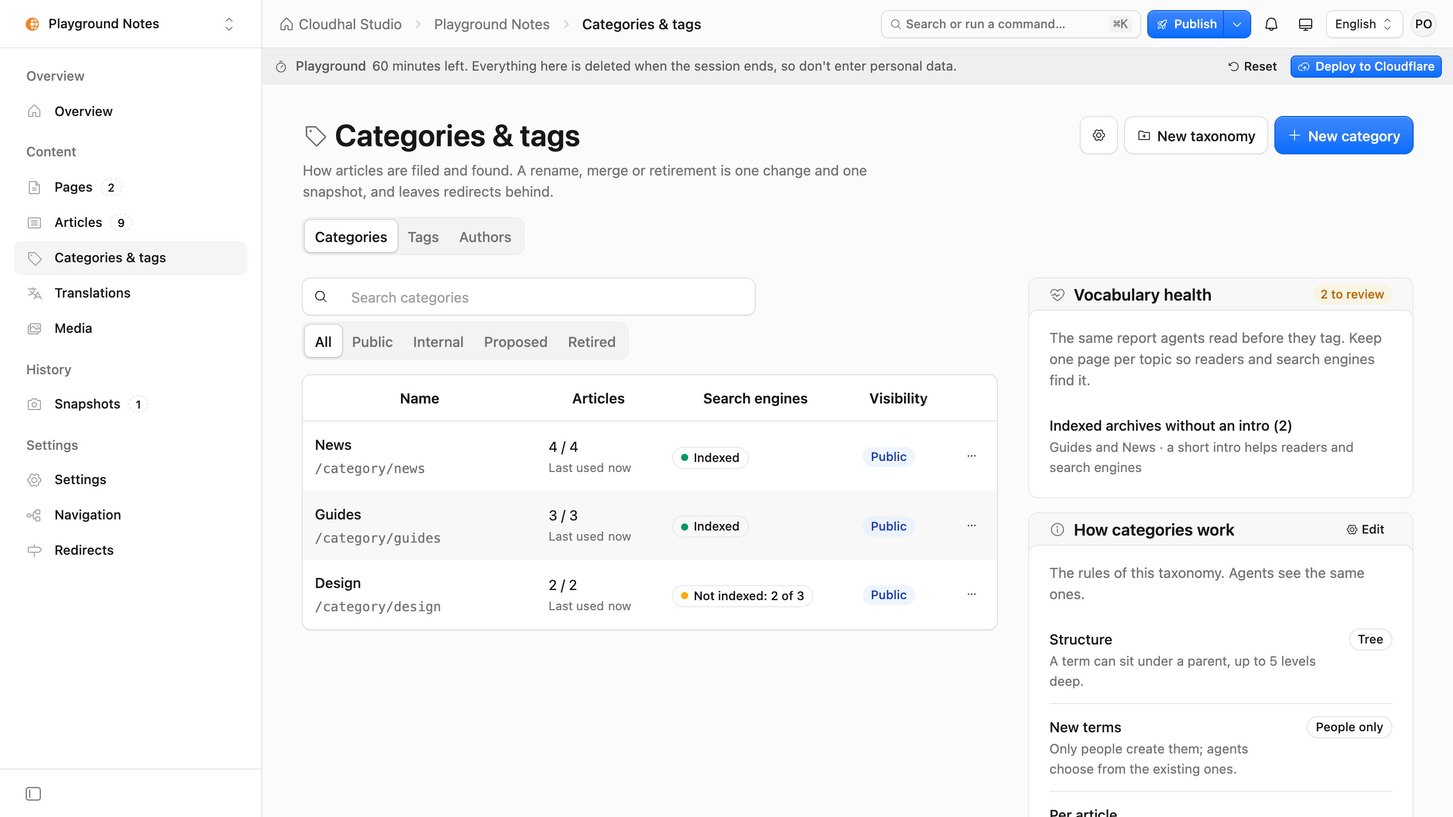This screenshot has height=817, width=1453.
Task: Filter categories by Proposed
Action: point(516,342)
